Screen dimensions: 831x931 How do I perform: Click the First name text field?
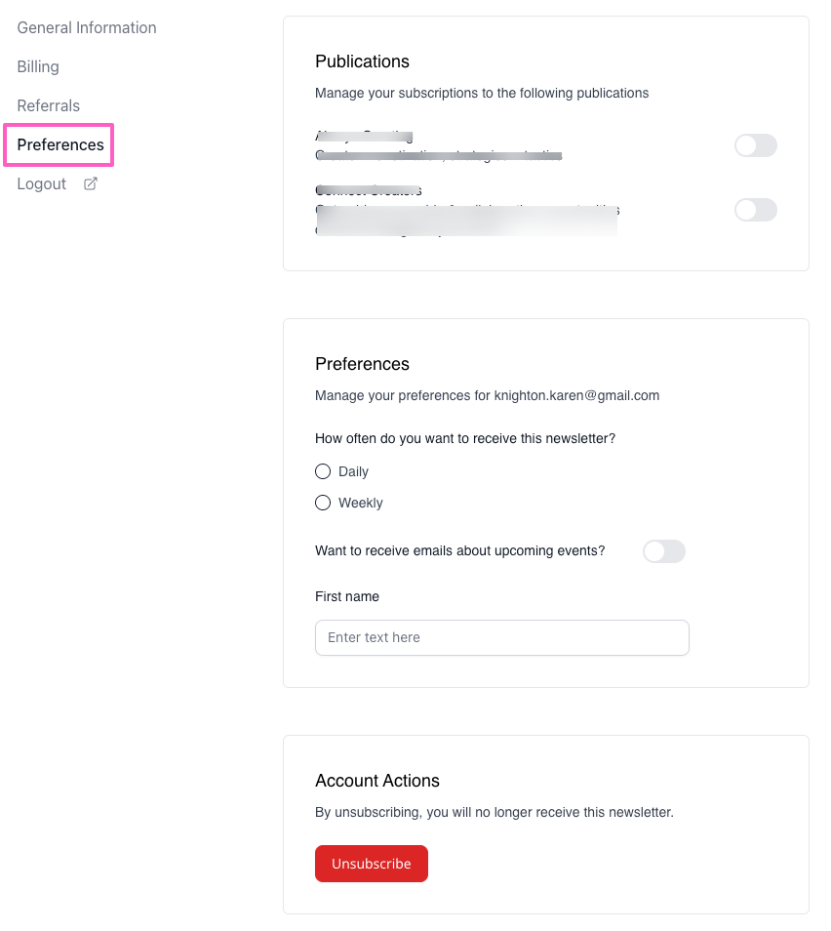tap(501, 637)
